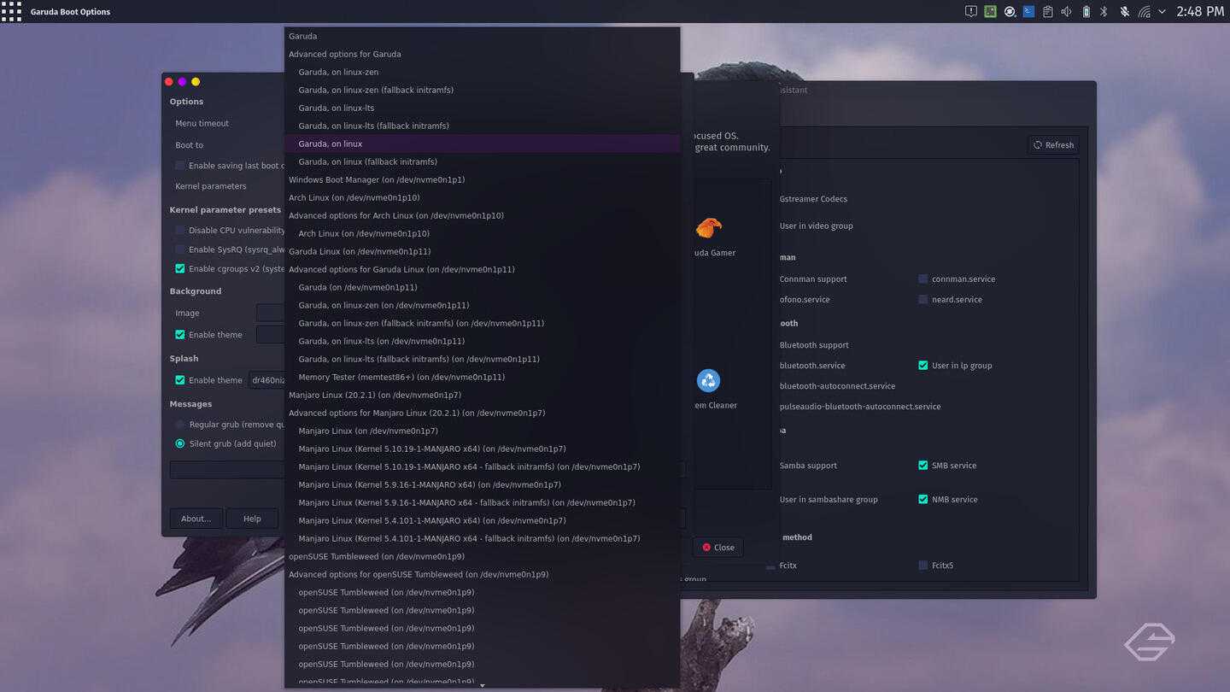Check connman.service checkbox in Assistant window
Screen dimensions: 1230x692
pos(922,279)
